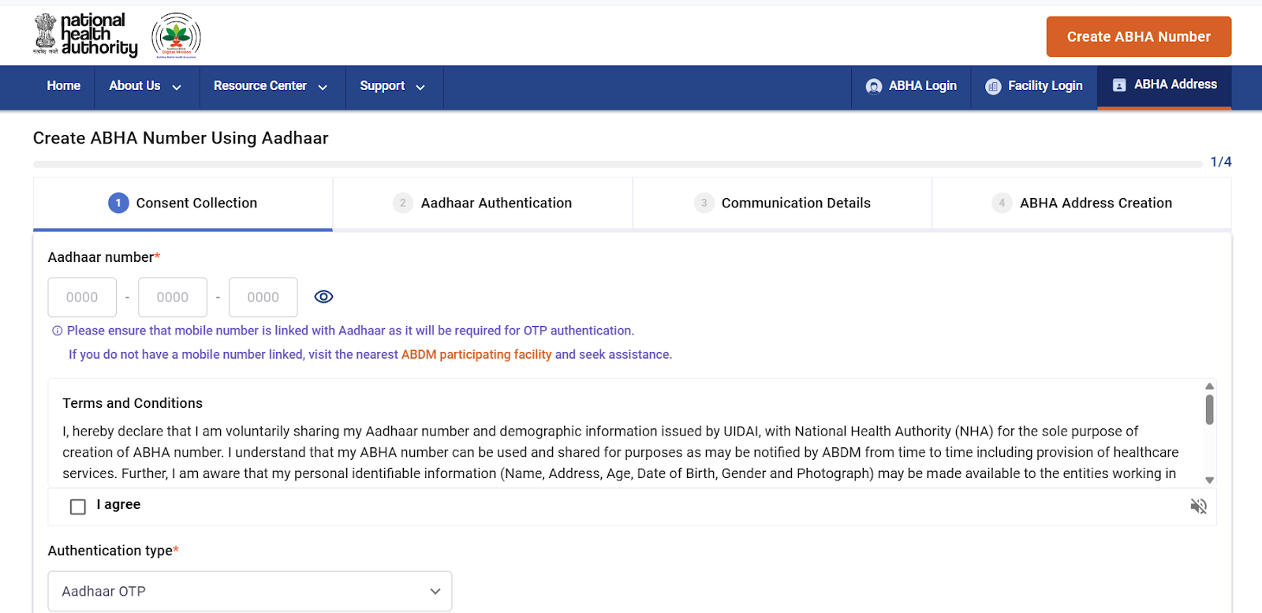Click the second Aadhaar number input box
Viewport: 1262px width, 613px height.
(x=173, y=297)
